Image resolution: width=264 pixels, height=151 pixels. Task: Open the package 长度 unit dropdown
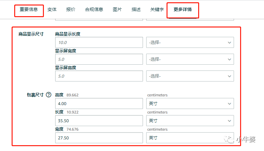point(190,121)
